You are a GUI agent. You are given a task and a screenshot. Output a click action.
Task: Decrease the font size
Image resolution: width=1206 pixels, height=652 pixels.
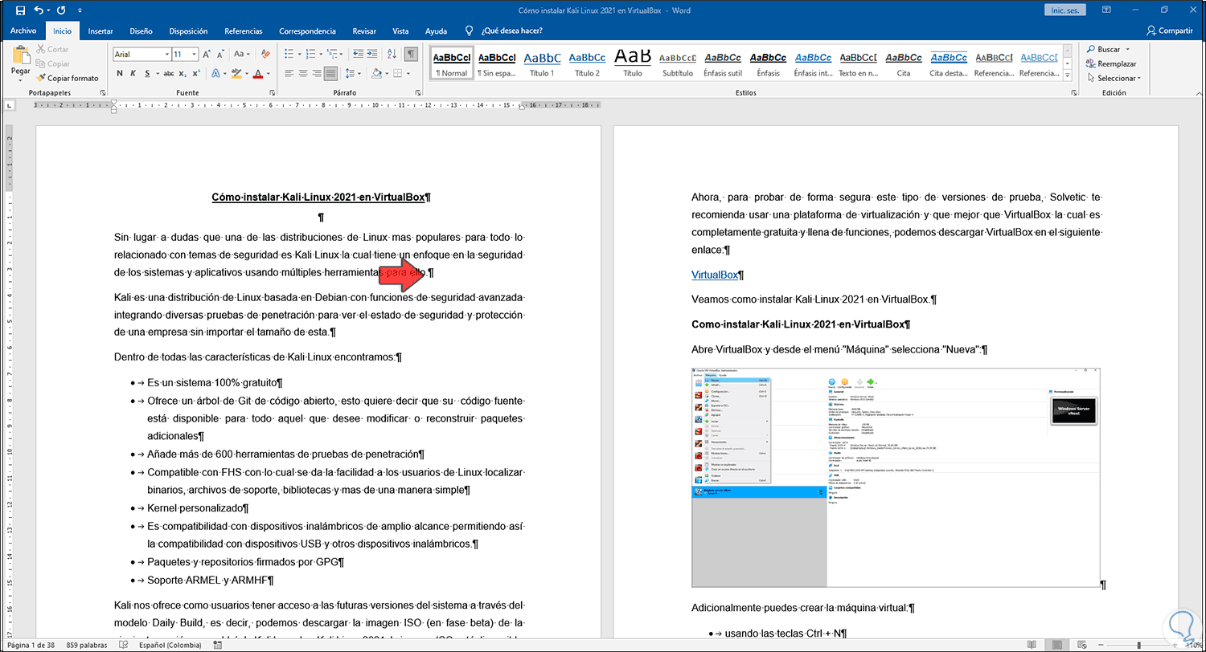[219, 55]
